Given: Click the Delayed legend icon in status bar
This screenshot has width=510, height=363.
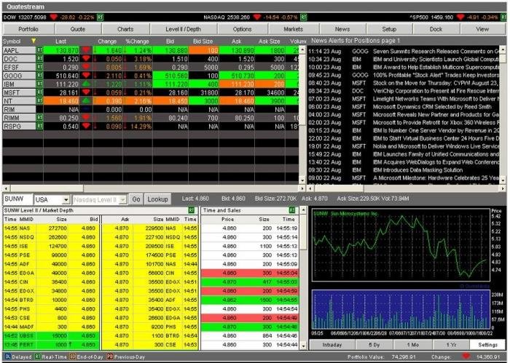Looking at the screenshot, I should point(8,356).
